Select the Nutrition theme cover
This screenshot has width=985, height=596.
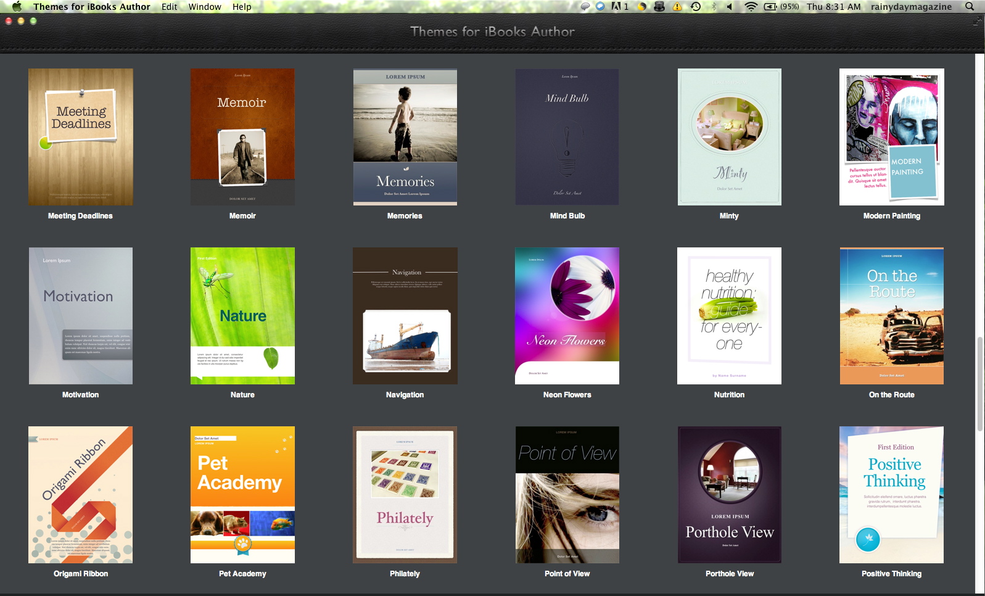(730, 316)
